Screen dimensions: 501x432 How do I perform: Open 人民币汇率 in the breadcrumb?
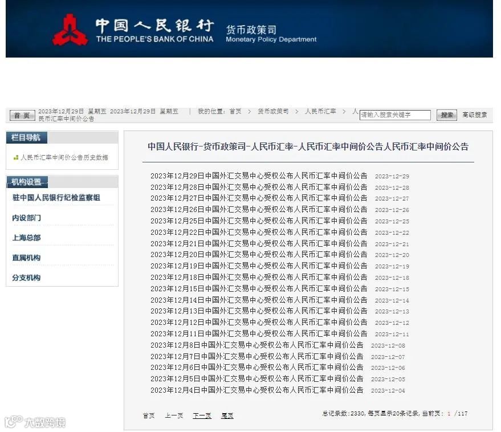click(x=320, y=111)
